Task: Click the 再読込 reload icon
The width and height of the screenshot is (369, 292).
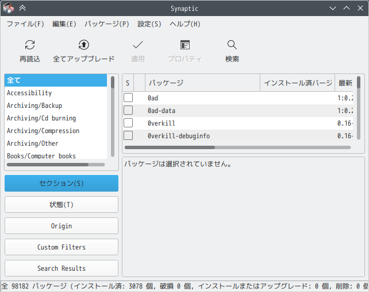Action: pyautogui.click(x=30, y=45)
